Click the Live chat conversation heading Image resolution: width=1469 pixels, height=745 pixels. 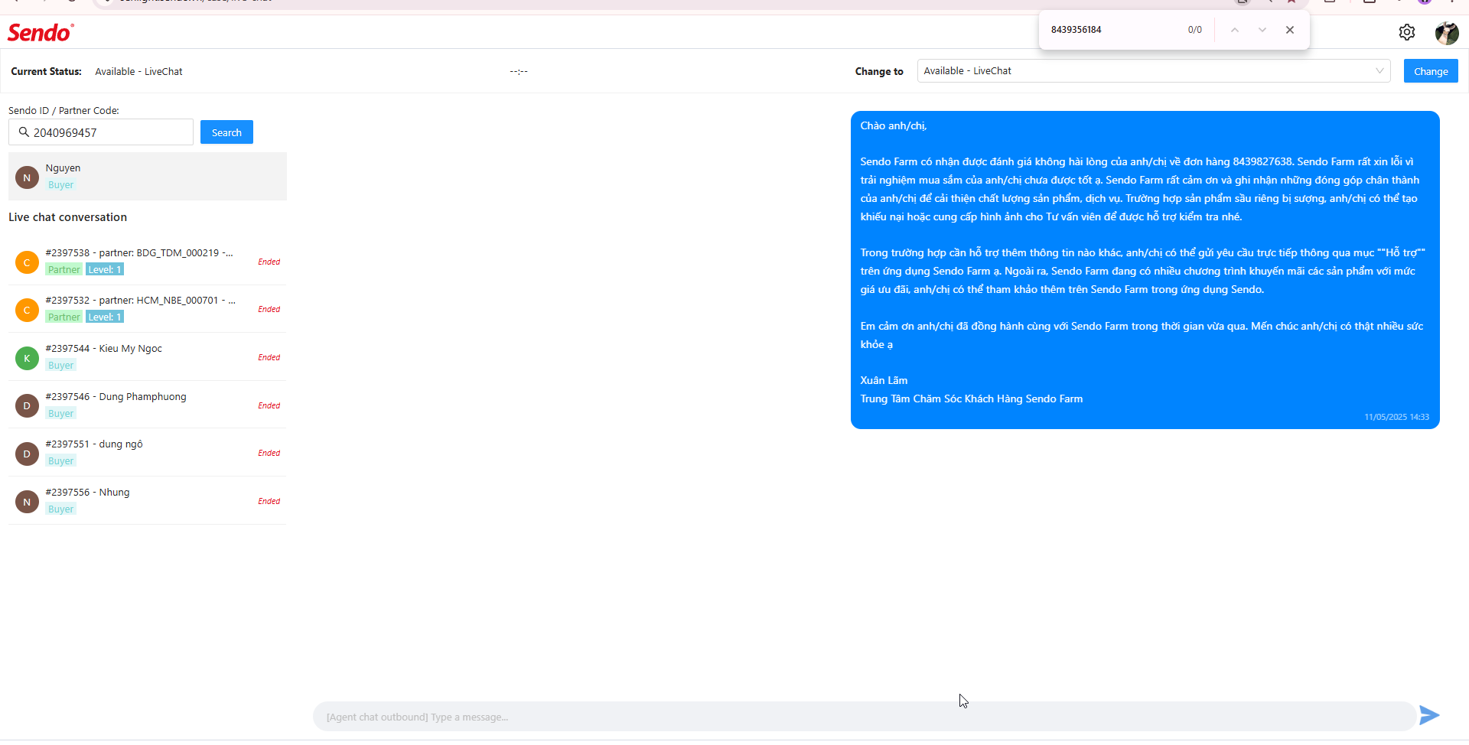(x=67, y=217)
